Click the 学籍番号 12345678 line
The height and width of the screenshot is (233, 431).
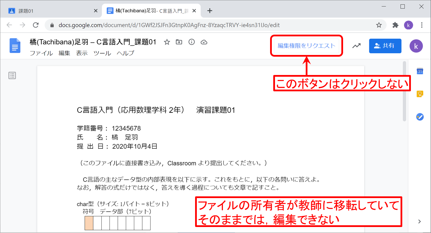coord(109,128)
